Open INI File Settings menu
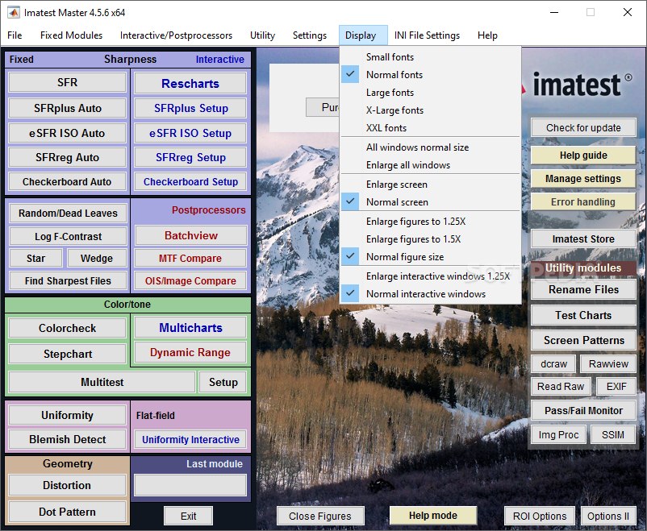647x531 pixels. click(x=427, y=35)
